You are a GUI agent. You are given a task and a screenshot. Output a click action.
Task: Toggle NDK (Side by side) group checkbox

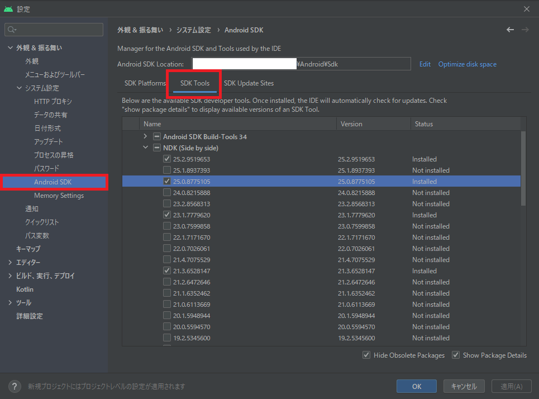(x=157, y=148)
